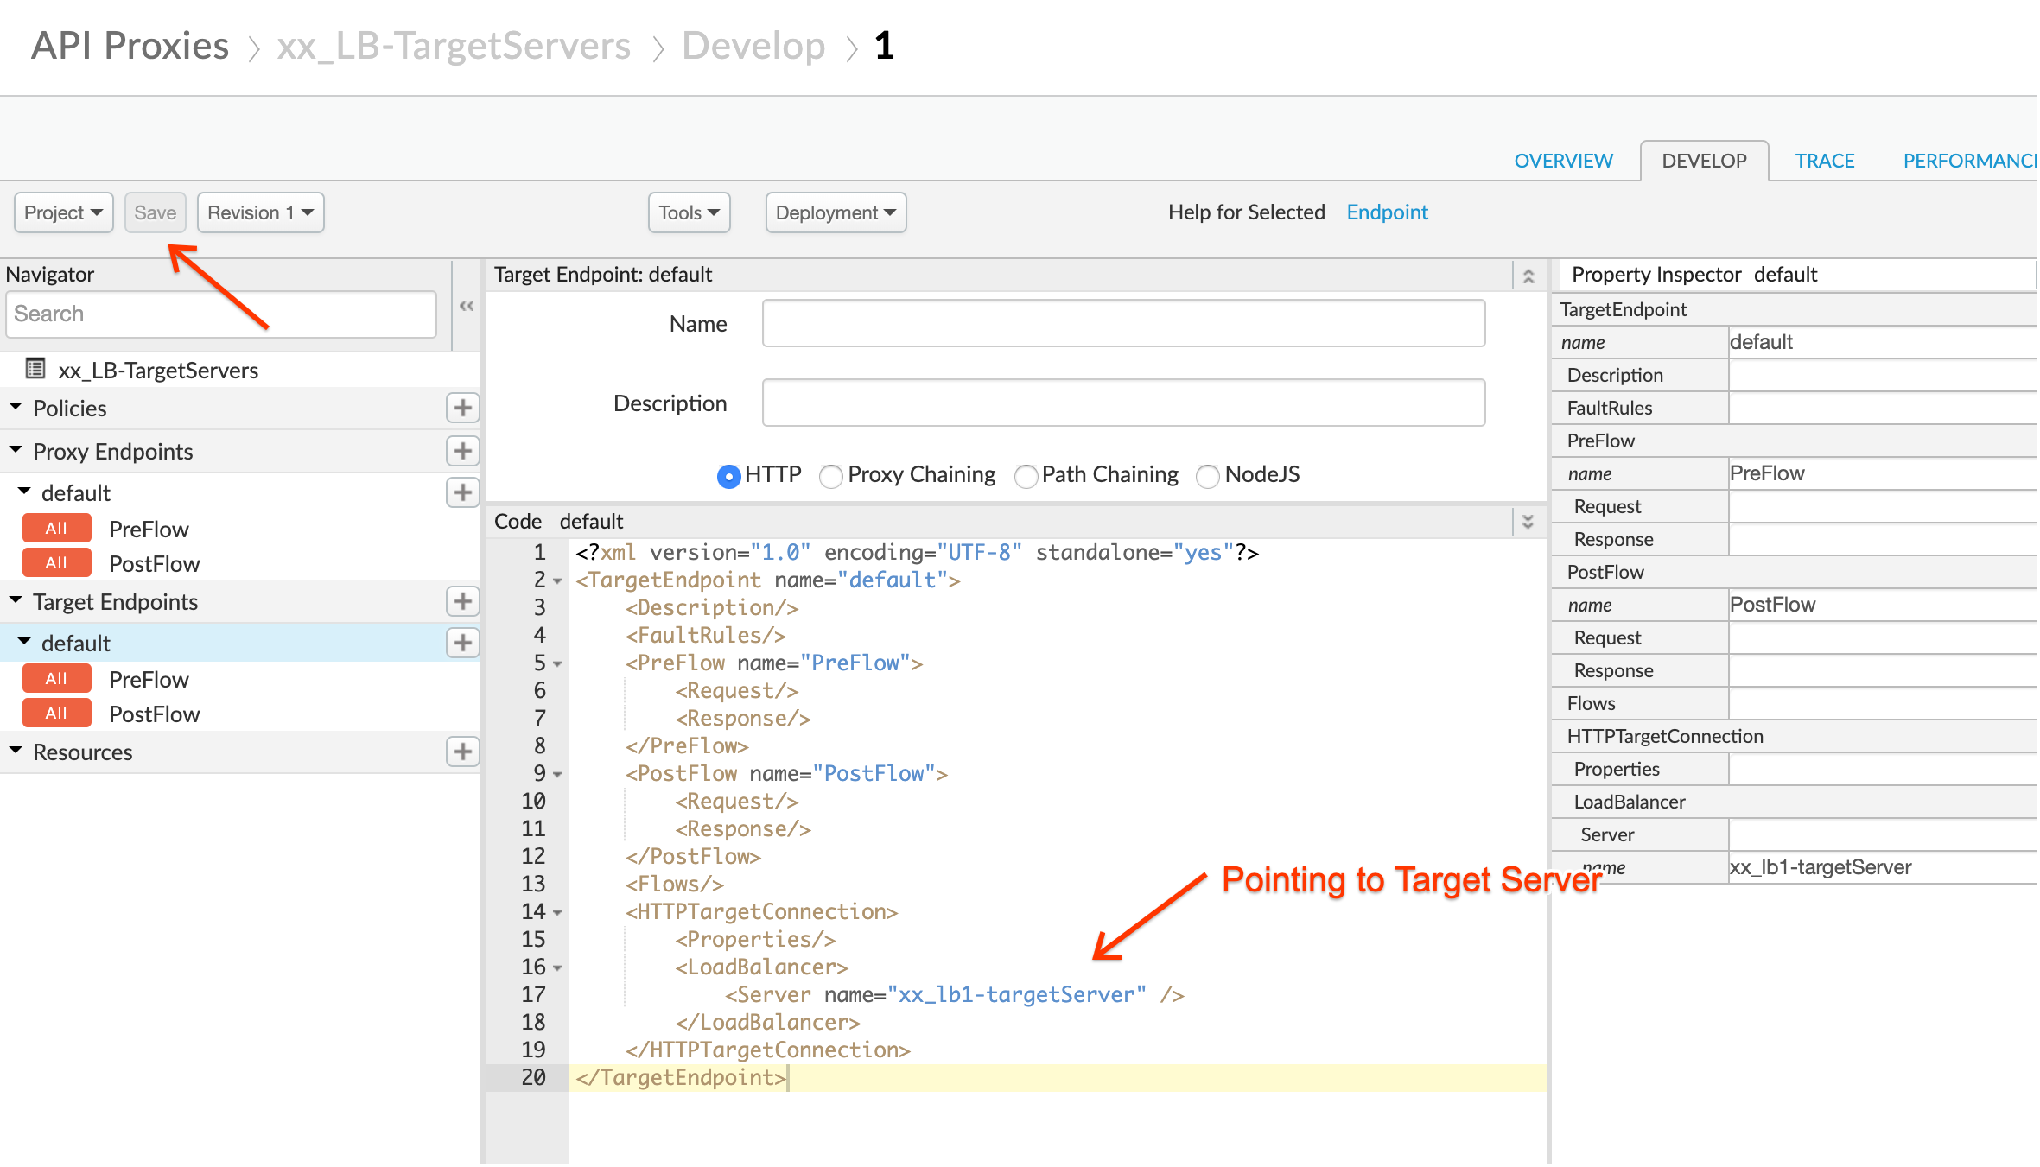Collapse the Navigator panel with double chevron
2040x1167 pixels.
click(467, 306)
